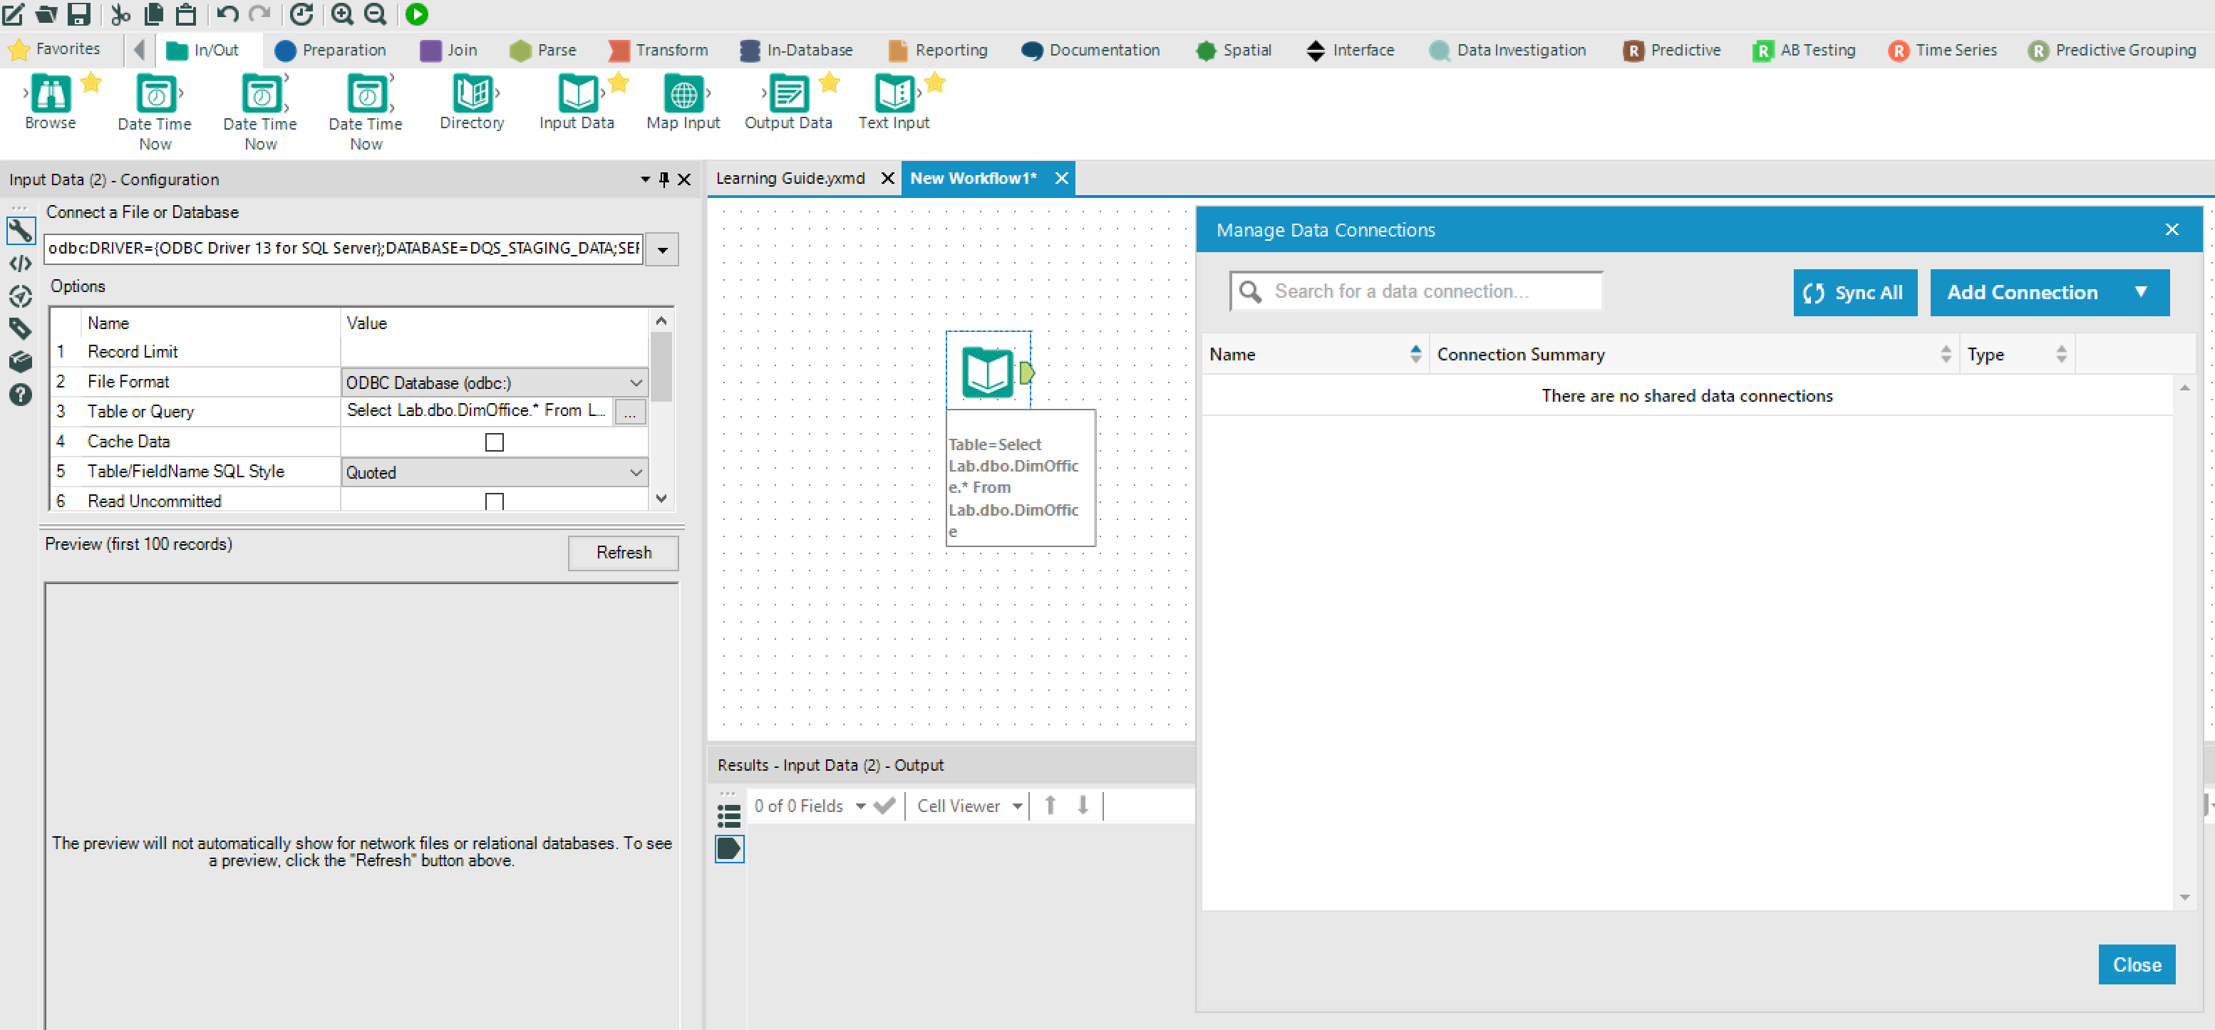The height and width of the screenshot is (1030, 2215).
Task: Unpin the Input Data configuration panel
Action: coord(663,180)
